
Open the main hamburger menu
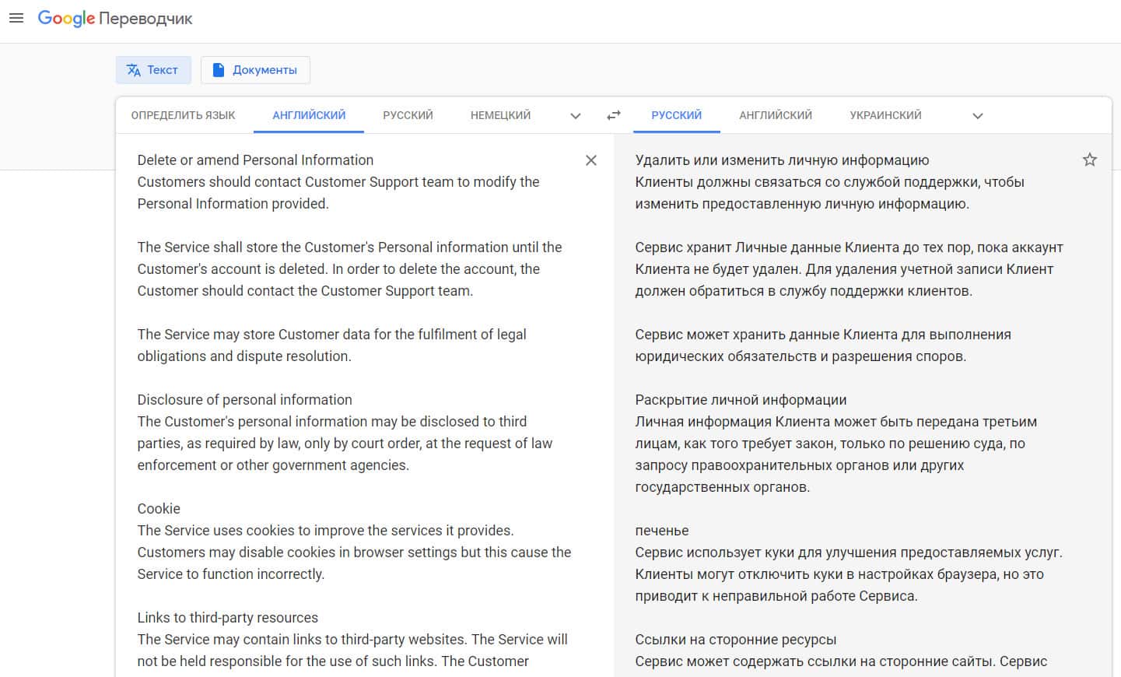[16, 18]
